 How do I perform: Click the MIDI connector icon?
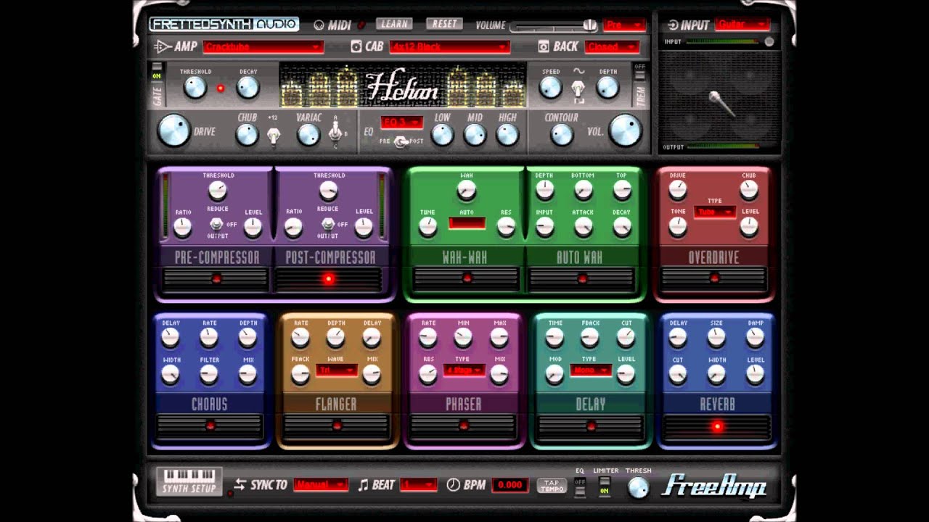coord(319,25)
